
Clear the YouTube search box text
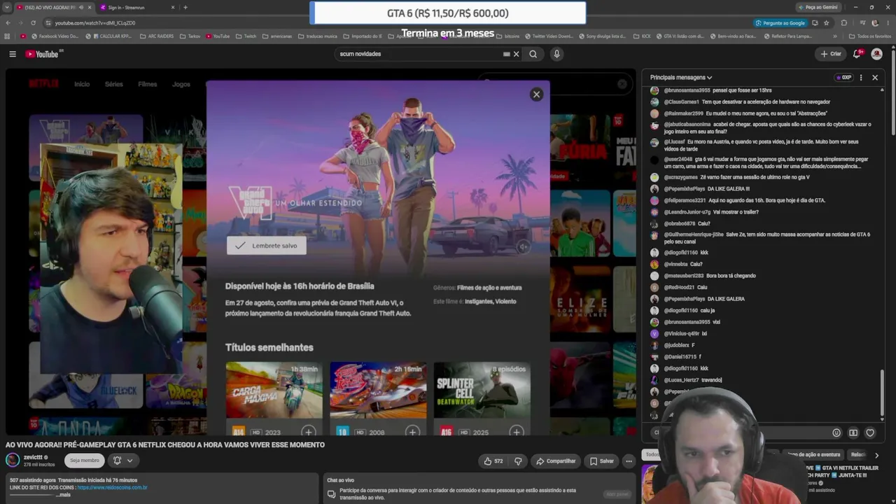click(x=517, y=54)
